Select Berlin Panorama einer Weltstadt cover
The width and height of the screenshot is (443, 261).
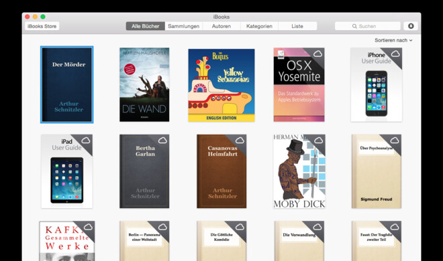coord(144,241)
